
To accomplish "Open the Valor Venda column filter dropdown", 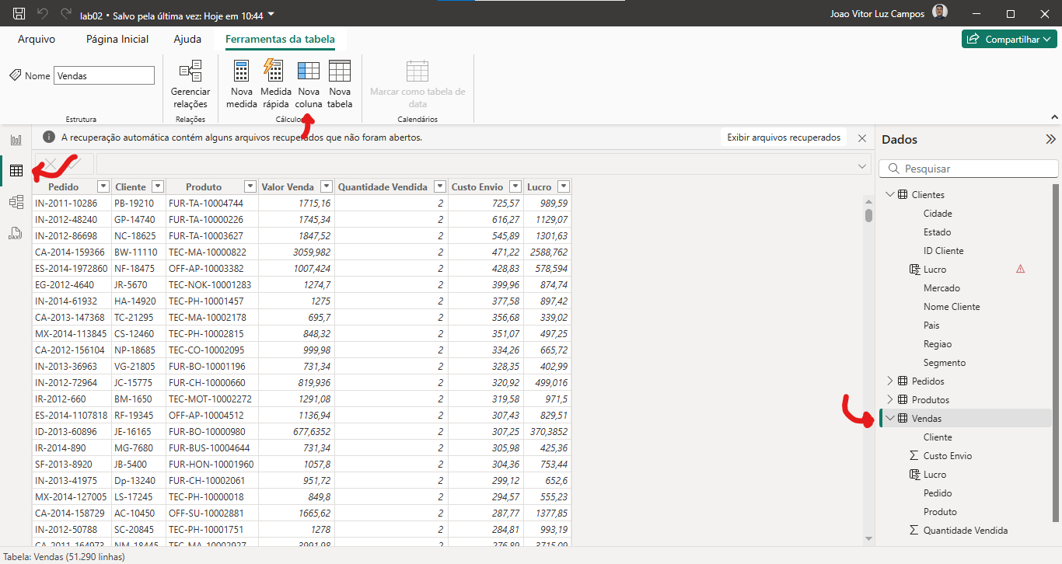I will pyautogui.click(x=327, y=186).
